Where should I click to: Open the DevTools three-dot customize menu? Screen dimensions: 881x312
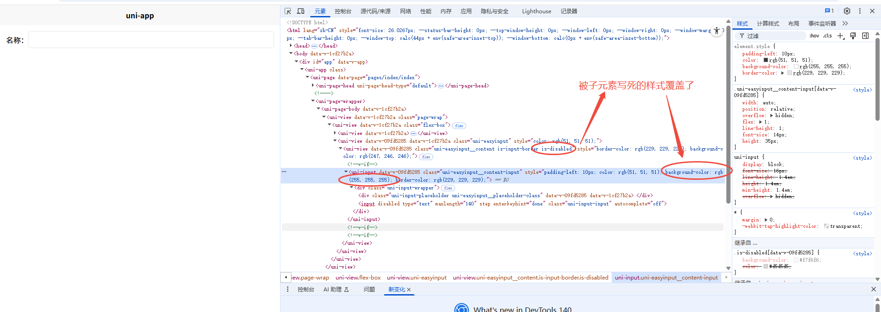pos(860,11)
